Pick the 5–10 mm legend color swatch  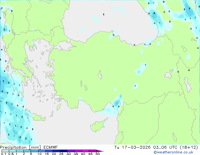[x=34, y=151]
